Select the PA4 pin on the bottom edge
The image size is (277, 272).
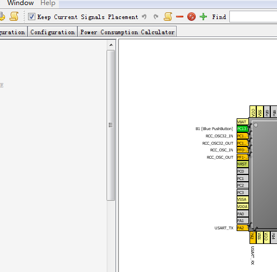[274, 237]
